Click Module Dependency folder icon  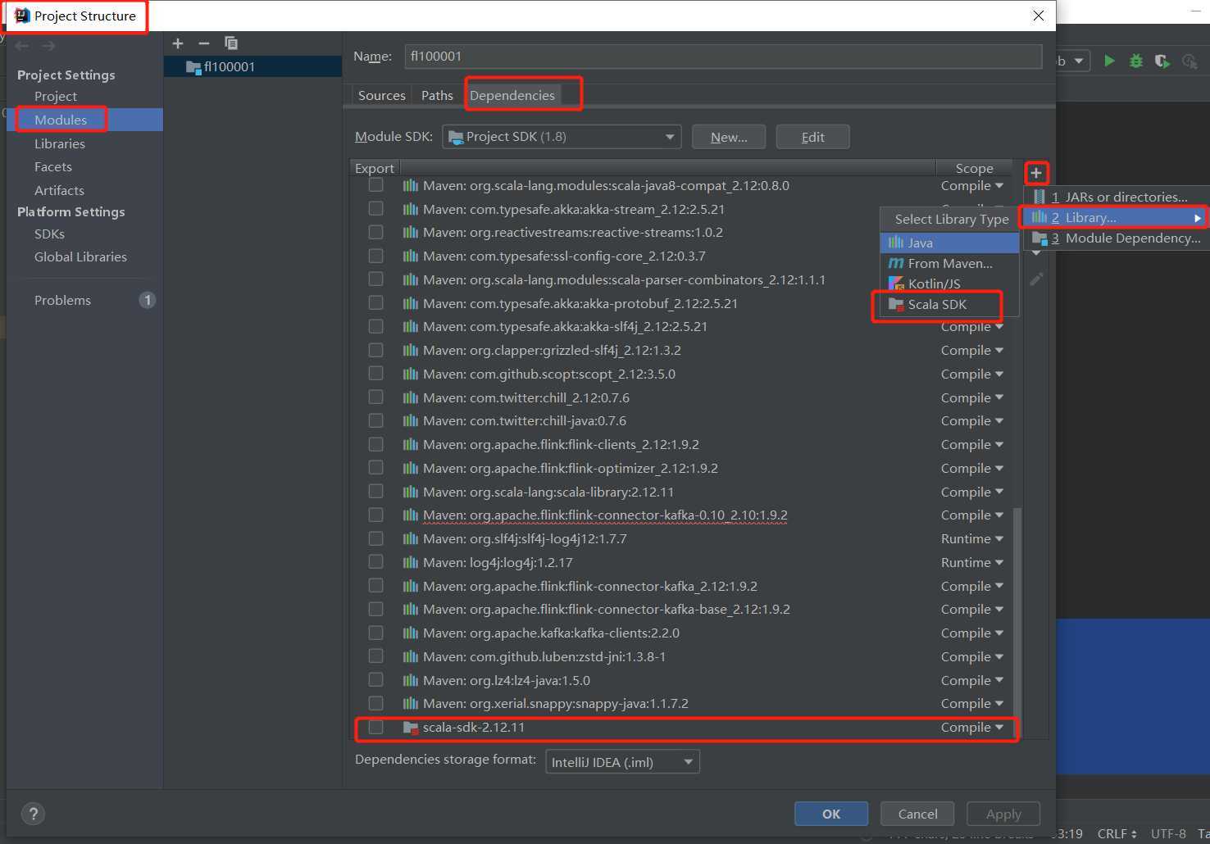point(1039,238)
